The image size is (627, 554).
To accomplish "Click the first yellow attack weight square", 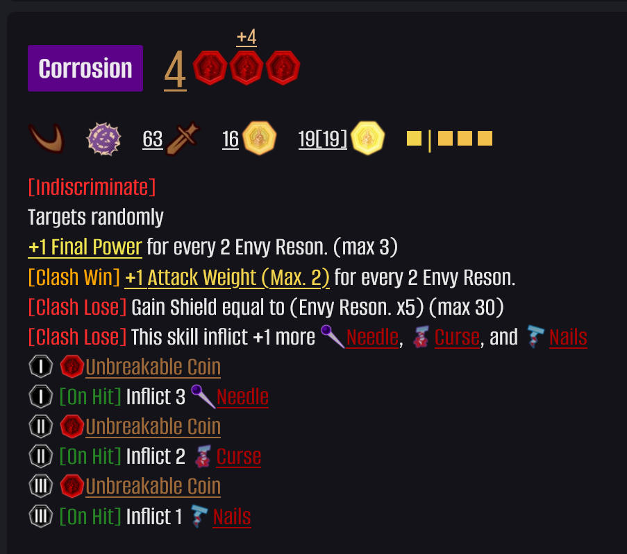I will (414, 139).
